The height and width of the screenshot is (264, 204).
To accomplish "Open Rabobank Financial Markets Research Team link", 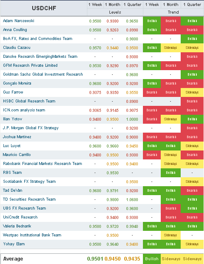I will (42, 164).
